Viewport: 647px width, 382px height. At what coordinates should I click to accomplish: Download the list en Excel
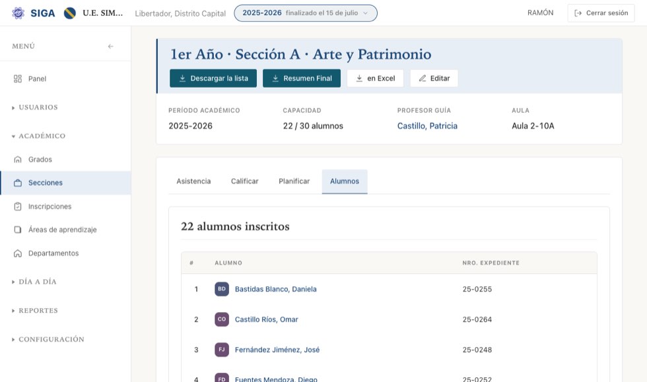[375, 79]
